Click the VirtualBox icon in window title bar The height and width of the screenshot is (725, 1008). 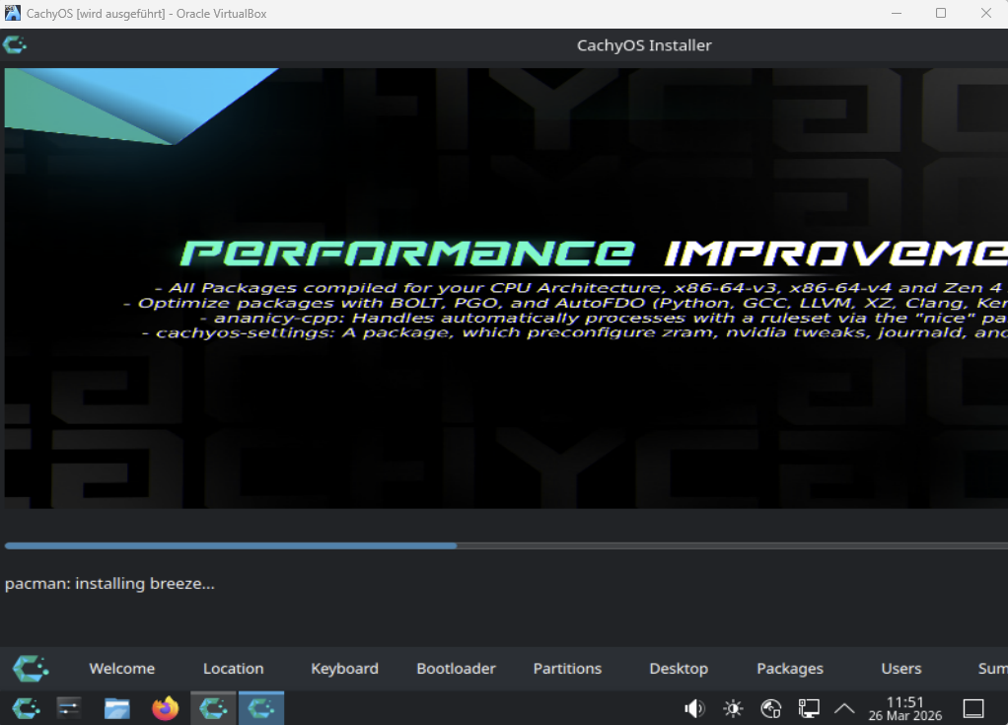[x=12, y=13]
